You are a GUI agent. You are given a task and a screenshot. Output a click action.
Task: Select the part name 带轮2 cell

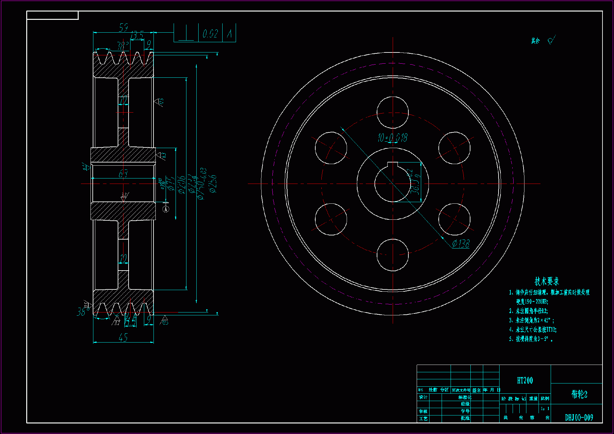point(579,394)
